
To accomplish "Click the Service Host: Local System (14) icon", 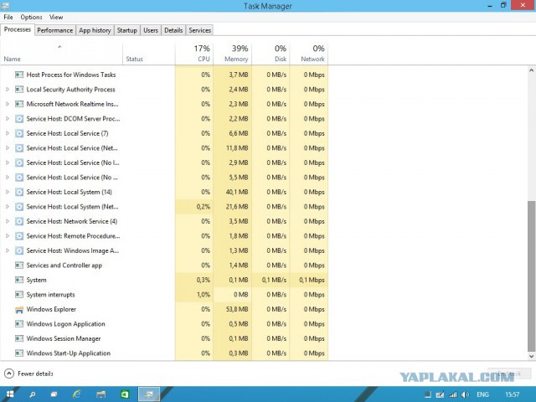I will [x=19, y=192].
